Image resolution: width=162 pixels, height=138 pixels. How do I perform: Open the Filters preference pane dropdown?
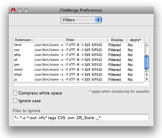coord(81,20)
